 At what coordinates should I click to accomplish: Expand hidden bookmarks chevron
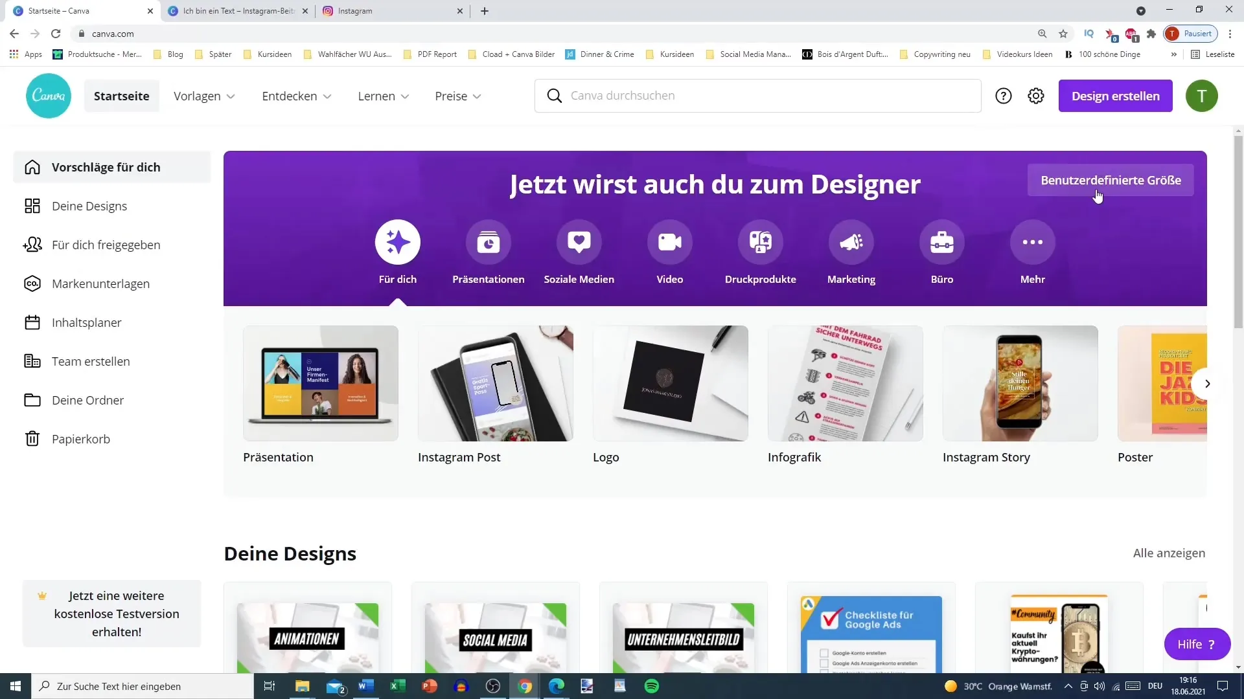[x=1173, y=54]
